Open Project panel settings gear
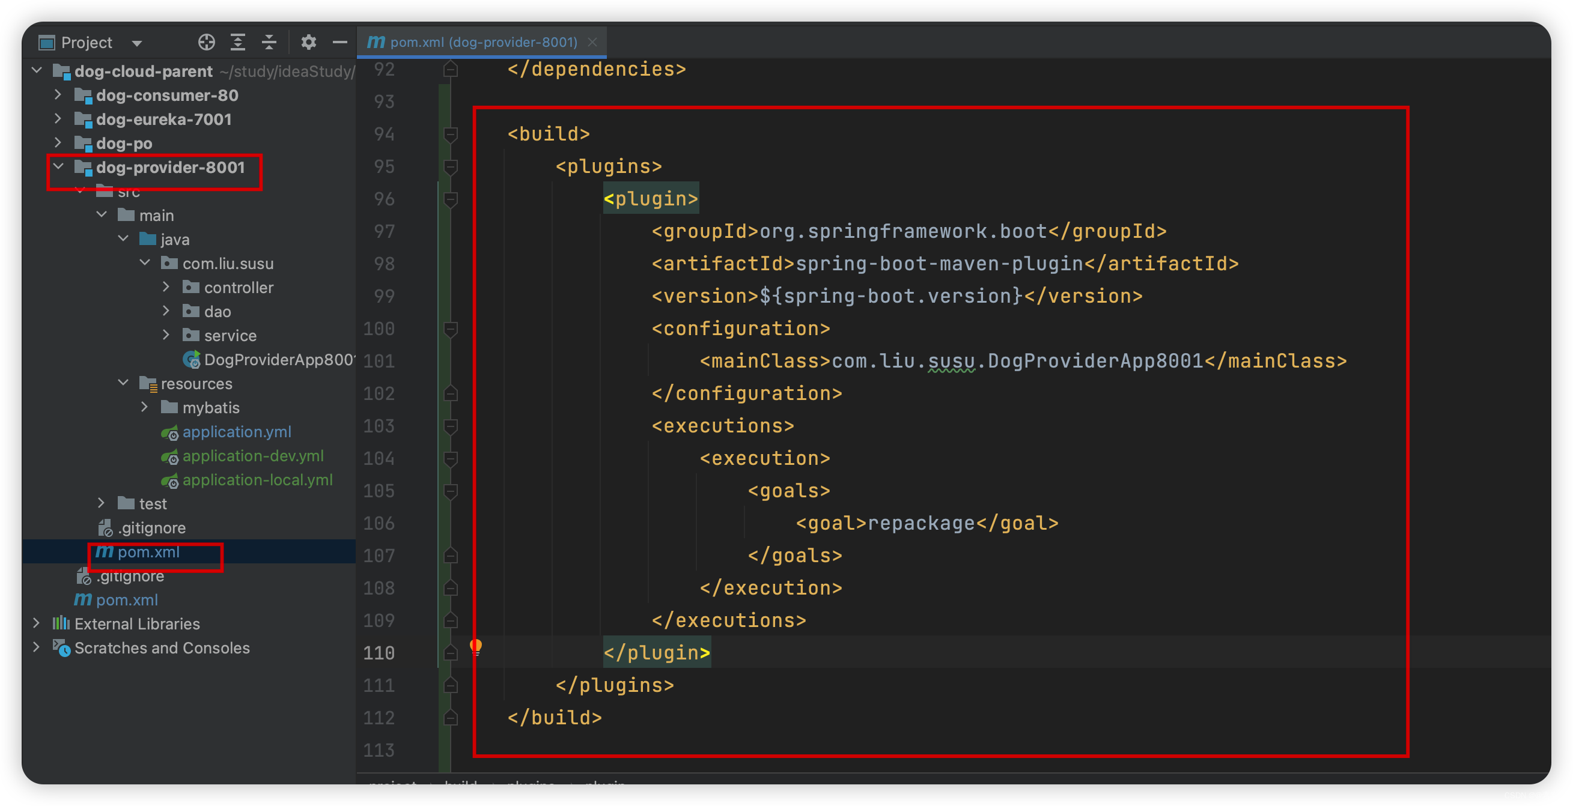Viewport: 1573px width, 806px height. pos(308,42)
